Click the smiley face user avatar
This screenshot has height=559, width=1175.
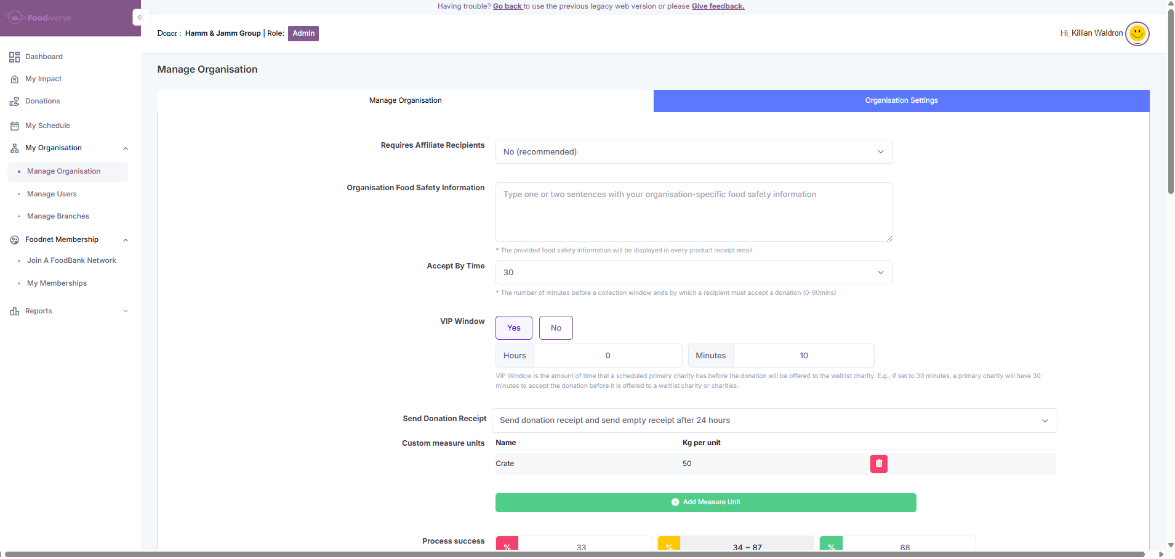[x=1137, y=33]
